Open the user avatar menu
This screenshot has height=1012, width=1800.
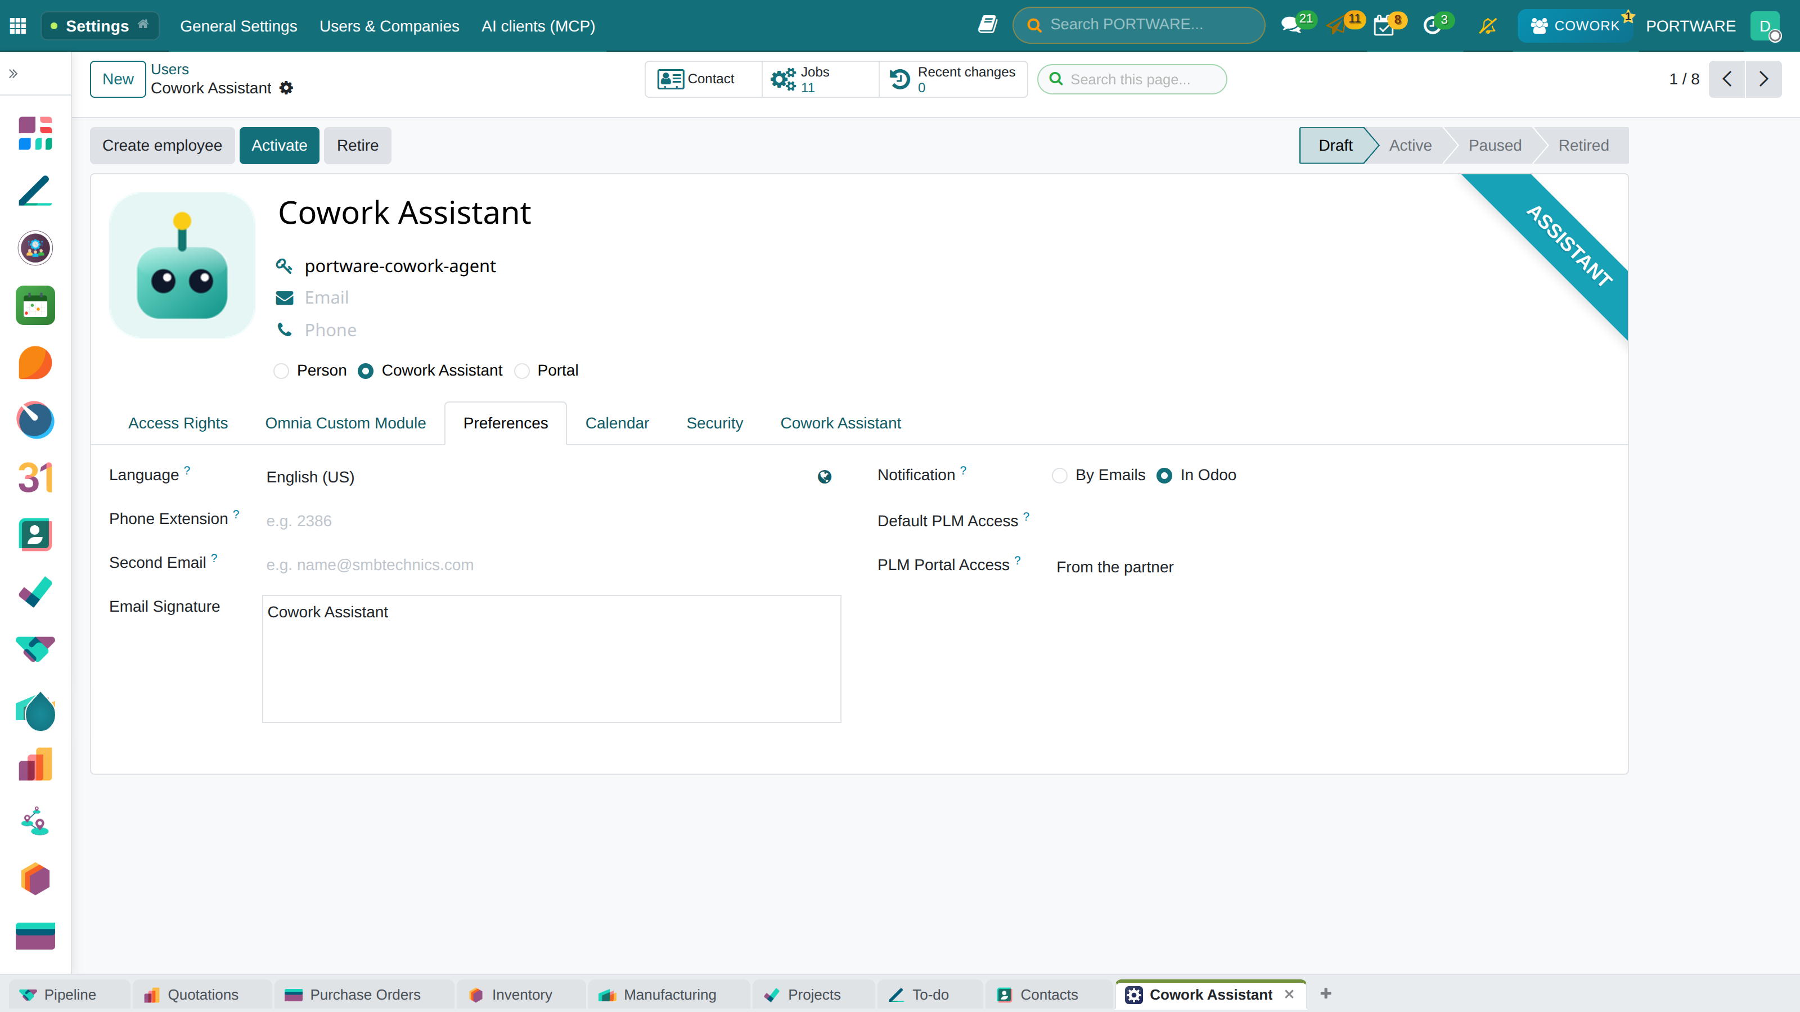[1765, 26]
